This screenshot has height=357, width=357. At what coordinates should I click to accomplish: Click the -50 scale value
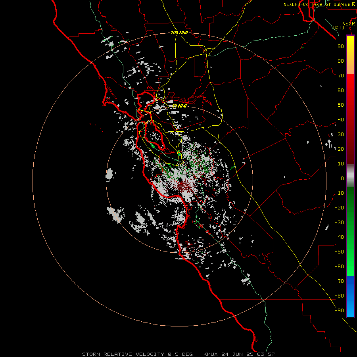pos(339,252)
